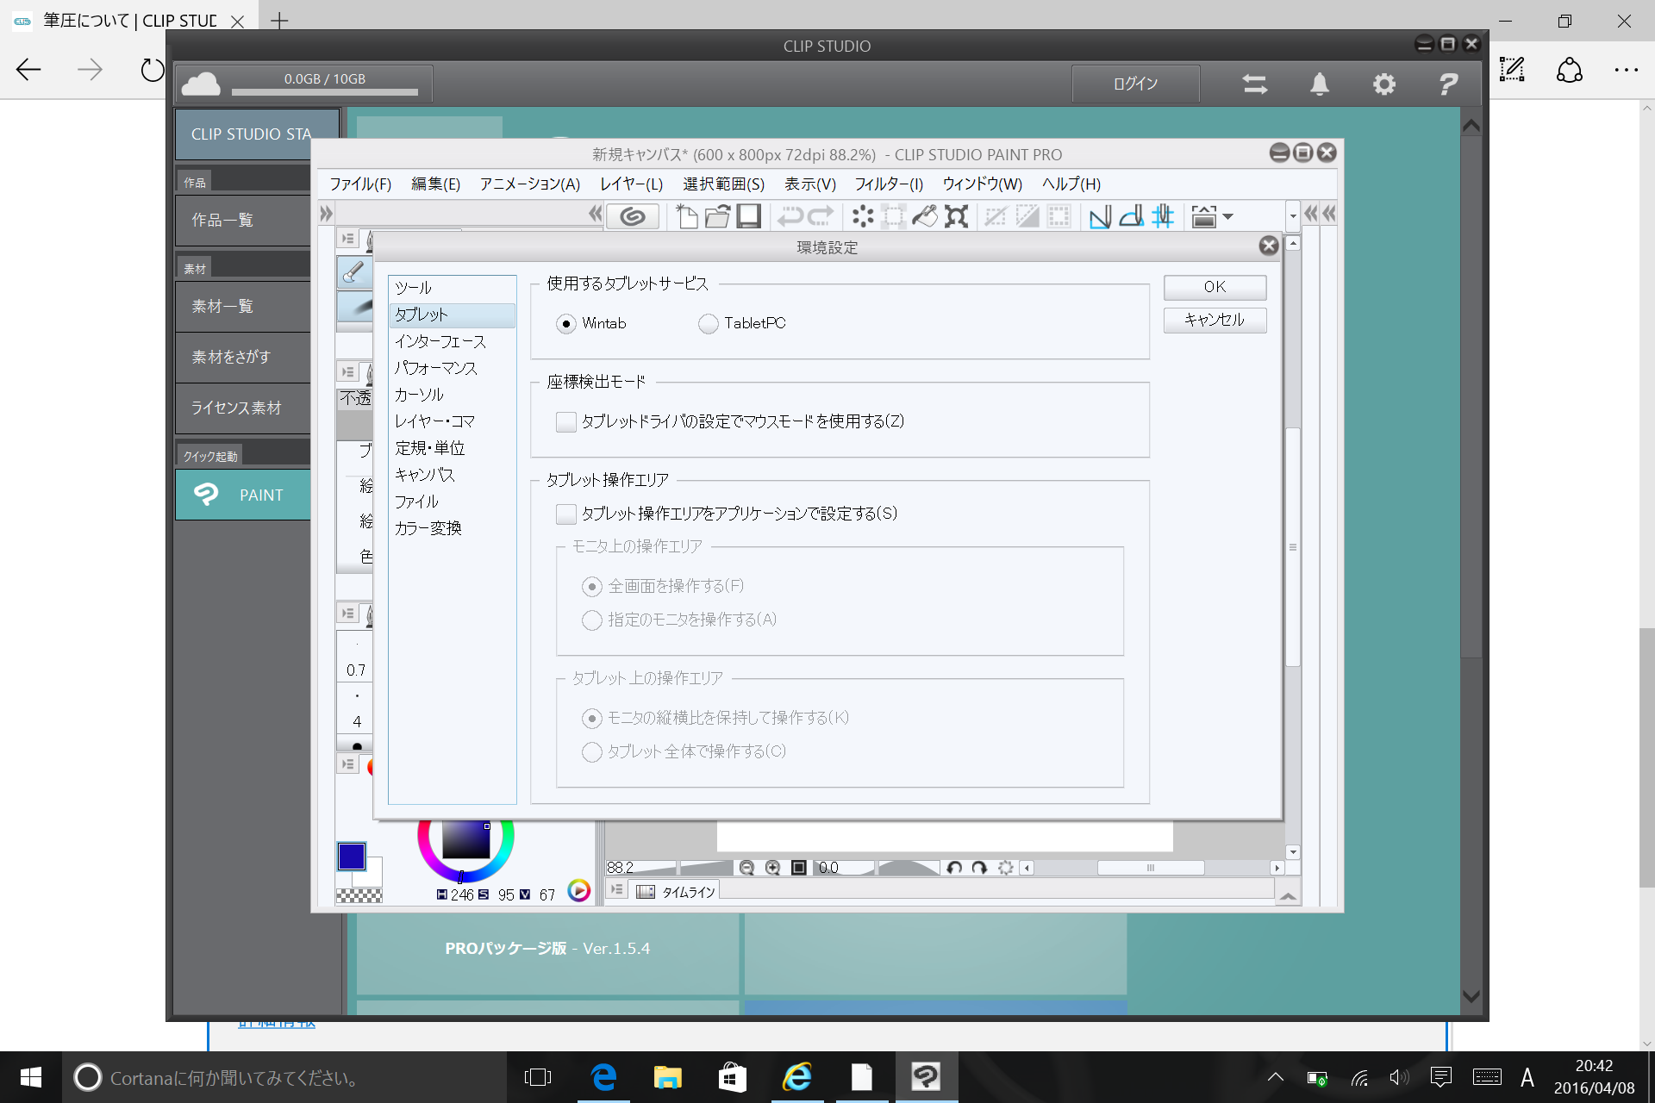Select インターフェース in preferences list
This screenshot has height=1103, width=1655.
click(440, 342)
